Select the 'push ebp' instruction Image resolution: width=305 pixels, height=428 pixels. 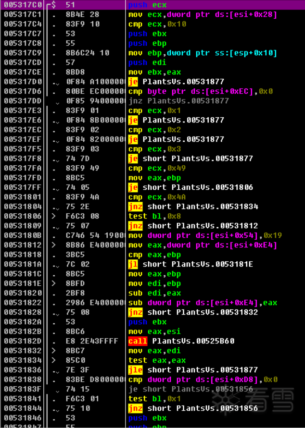147,43
